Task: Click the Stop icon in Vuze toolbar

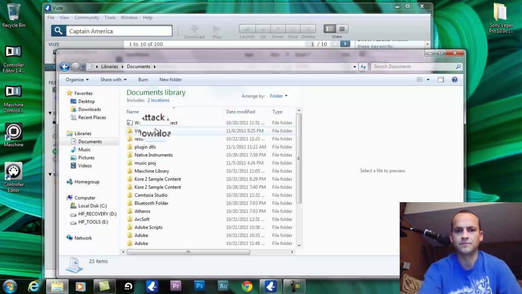Action: tap(293, 29)
